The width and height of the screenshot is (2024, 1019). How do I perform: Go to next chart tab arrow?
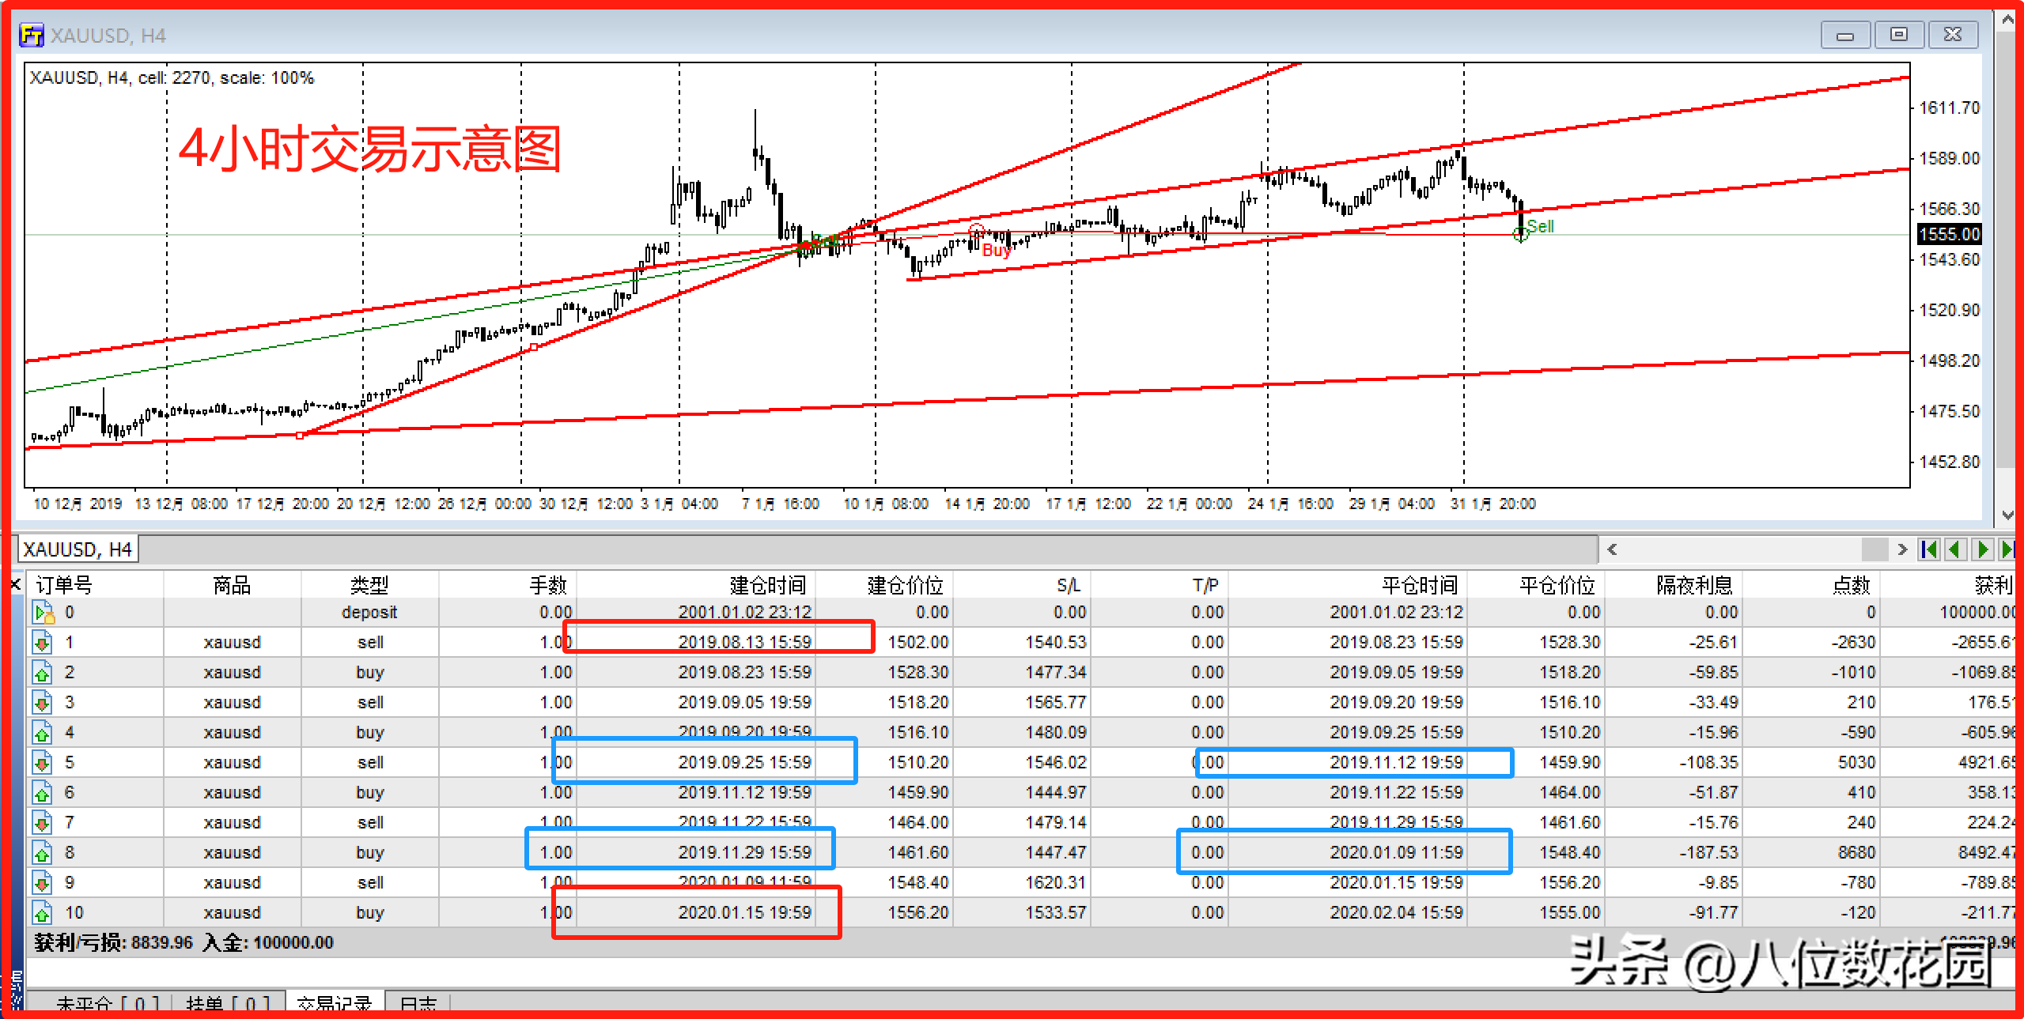(1982, 549)
